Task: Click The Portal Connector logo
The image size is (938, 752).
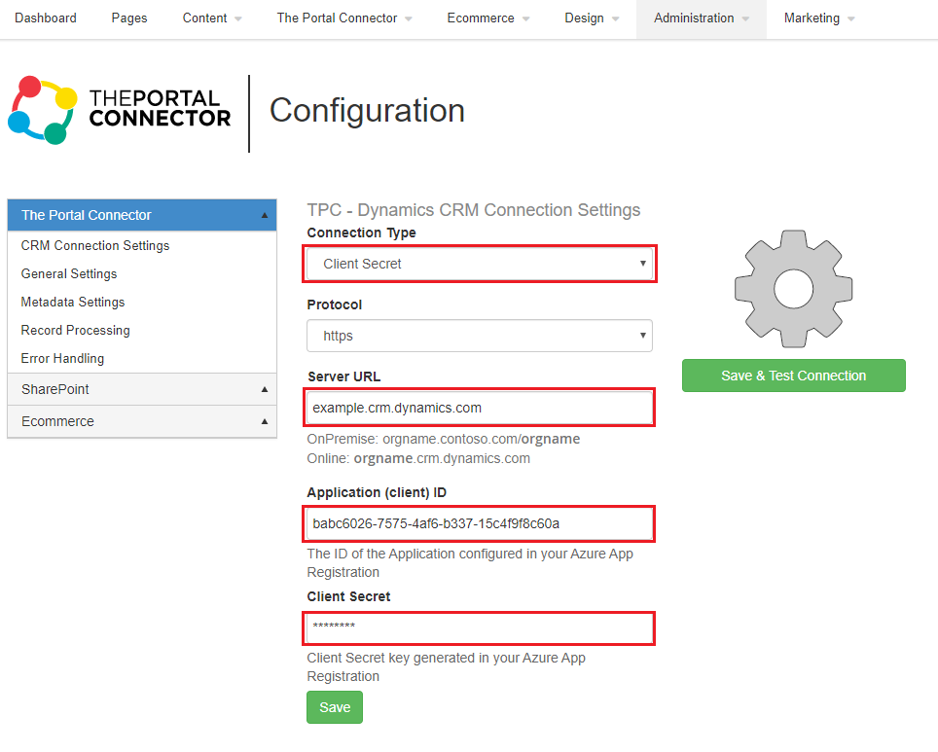Action: point(119,110)
